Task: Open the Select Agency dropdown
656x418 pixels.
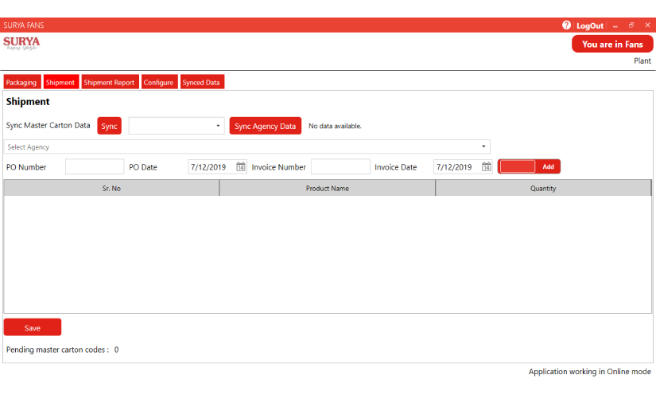Action: (246, 147)
